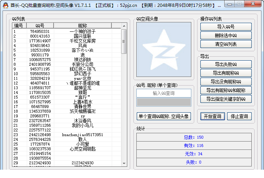This screenshot has height=178, width=264.
Task: Select the nickname huachenjiao95173951
Action: (x=82, y=135)
